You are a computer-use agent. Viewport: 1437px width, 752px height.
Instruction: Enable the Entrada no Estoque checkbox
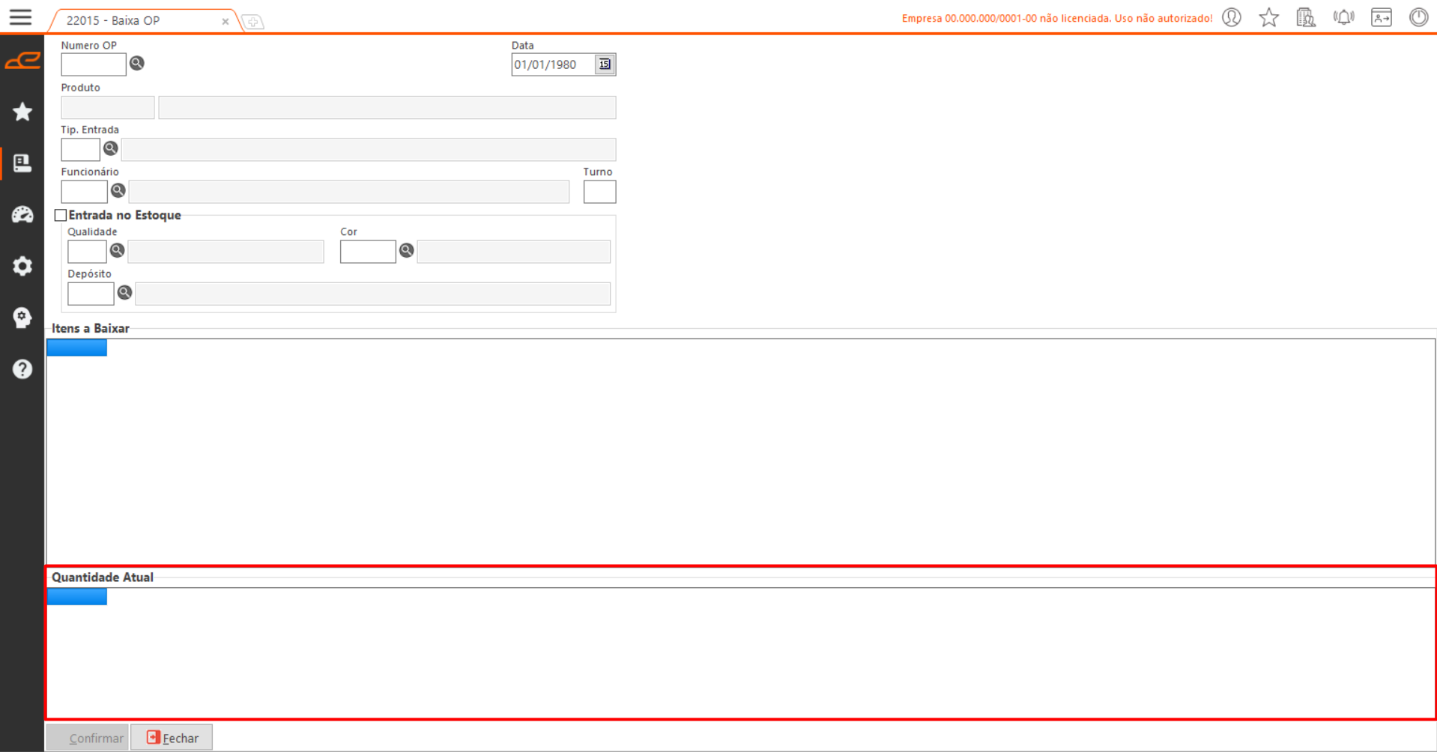point(61,216)
